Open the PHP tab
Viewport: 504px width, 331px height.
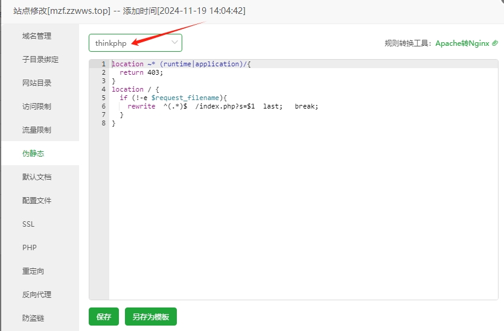40,248
